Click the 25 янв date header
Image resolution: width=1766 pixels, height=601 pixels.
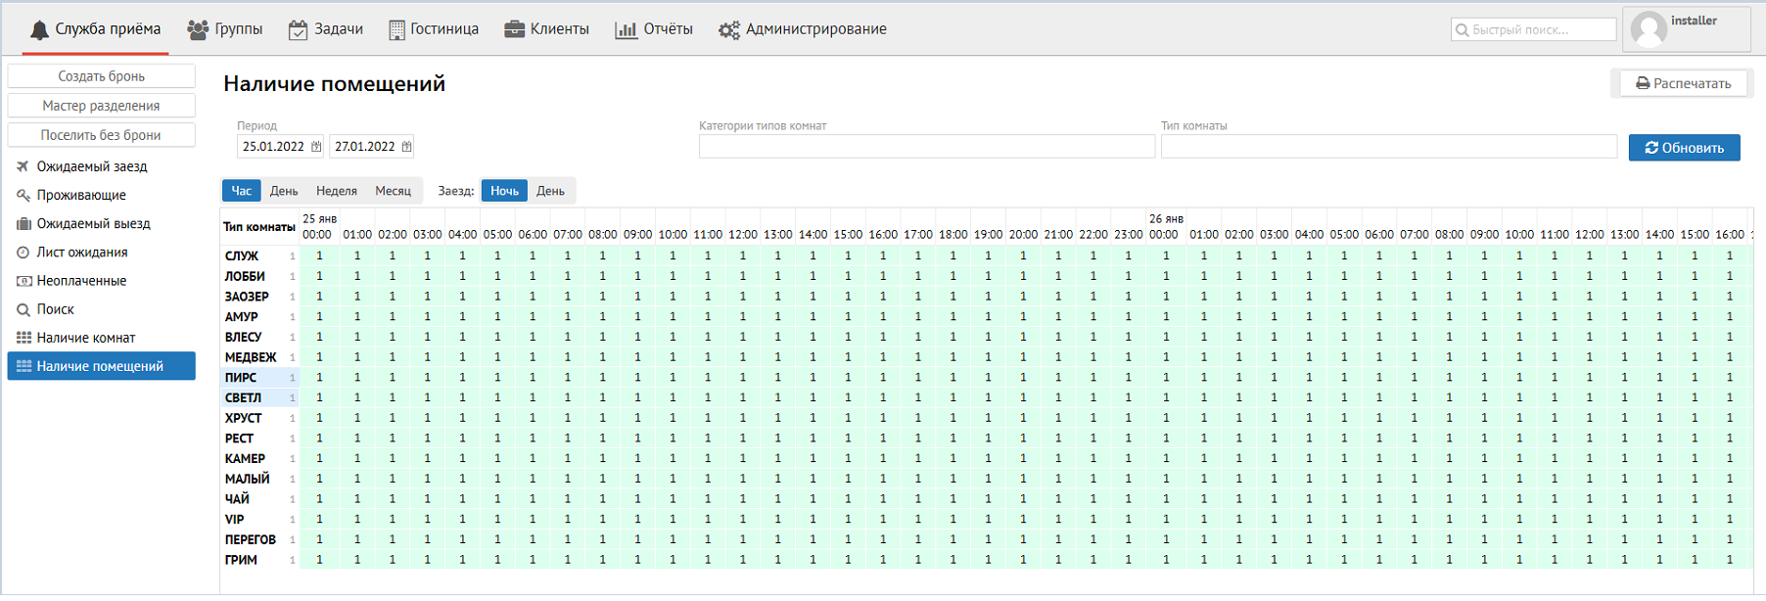click(x=319, y=219)
